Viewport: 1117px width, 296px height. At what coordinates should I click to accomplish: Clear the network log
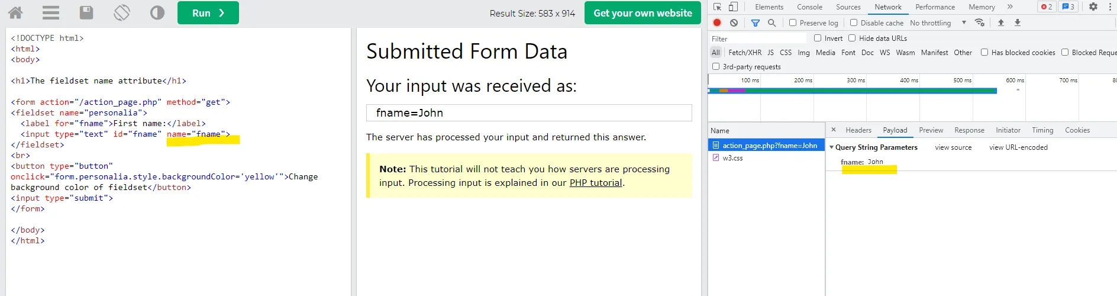734,22
